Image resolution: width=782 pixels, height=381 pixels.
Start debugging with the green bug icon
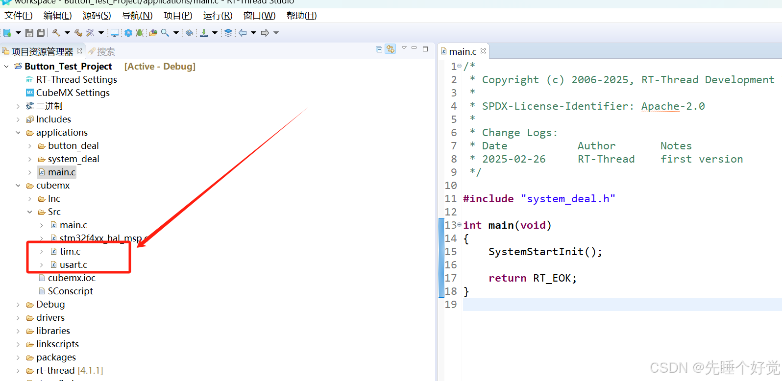[140, 33]
